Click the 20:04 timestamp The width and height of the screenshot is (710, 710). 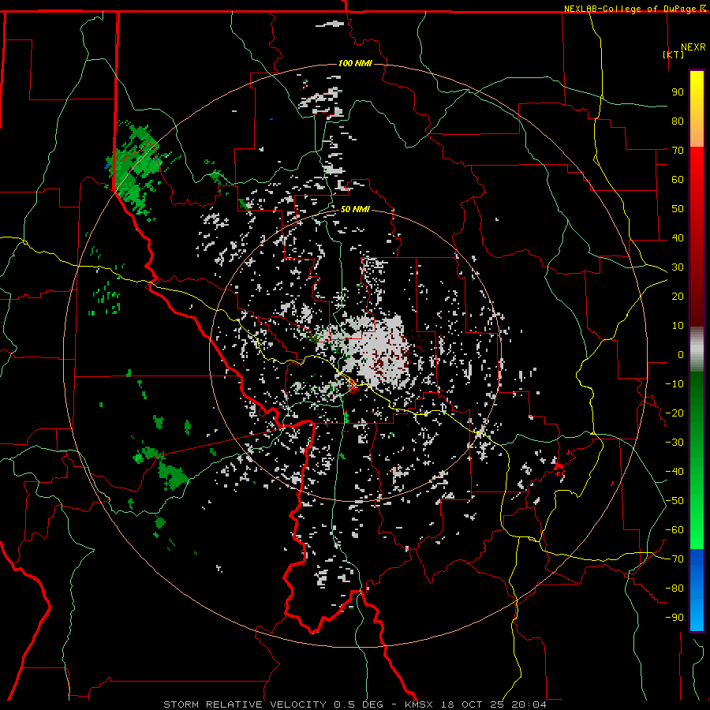[x=529, y=704]
